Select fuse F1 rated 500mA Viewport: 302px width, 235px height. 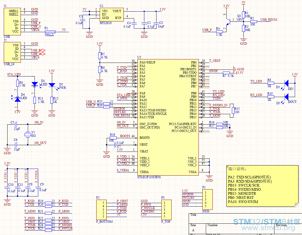(x=50, y=32)
